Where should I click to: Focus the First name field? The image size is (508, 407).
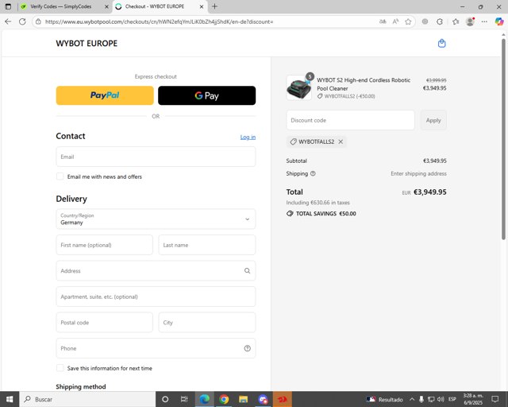tap(104, 245)
